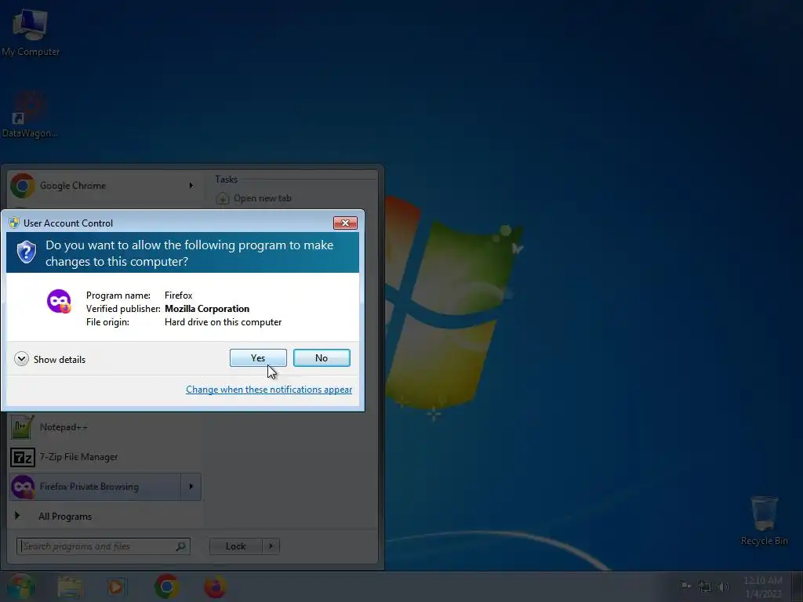This screenshot has height=602, width=803.
Task: Open Windows Media Player from taskbar
Action: coord(116,587)
